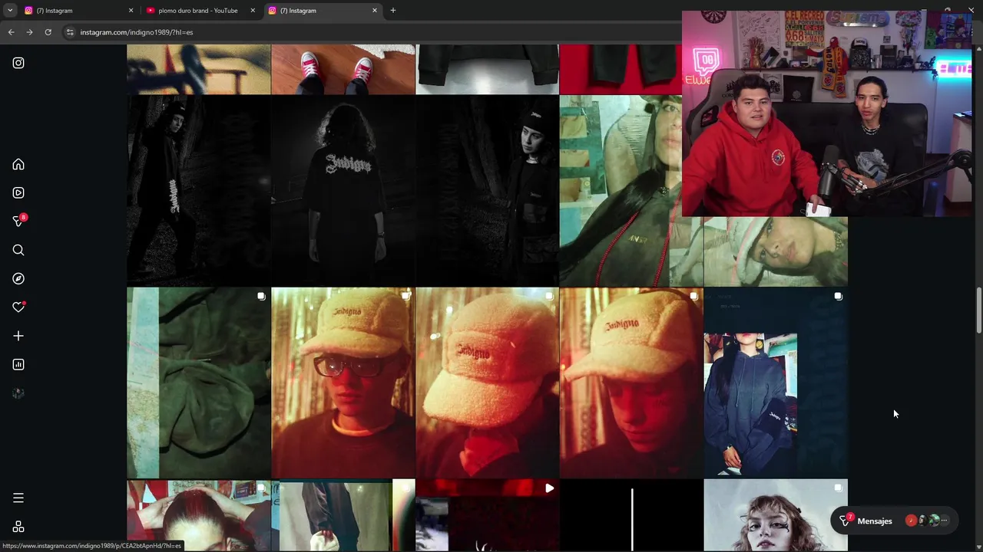983x552 pixels.
Task: Switch to the first Instagram tab
Action: click(77, 11)
